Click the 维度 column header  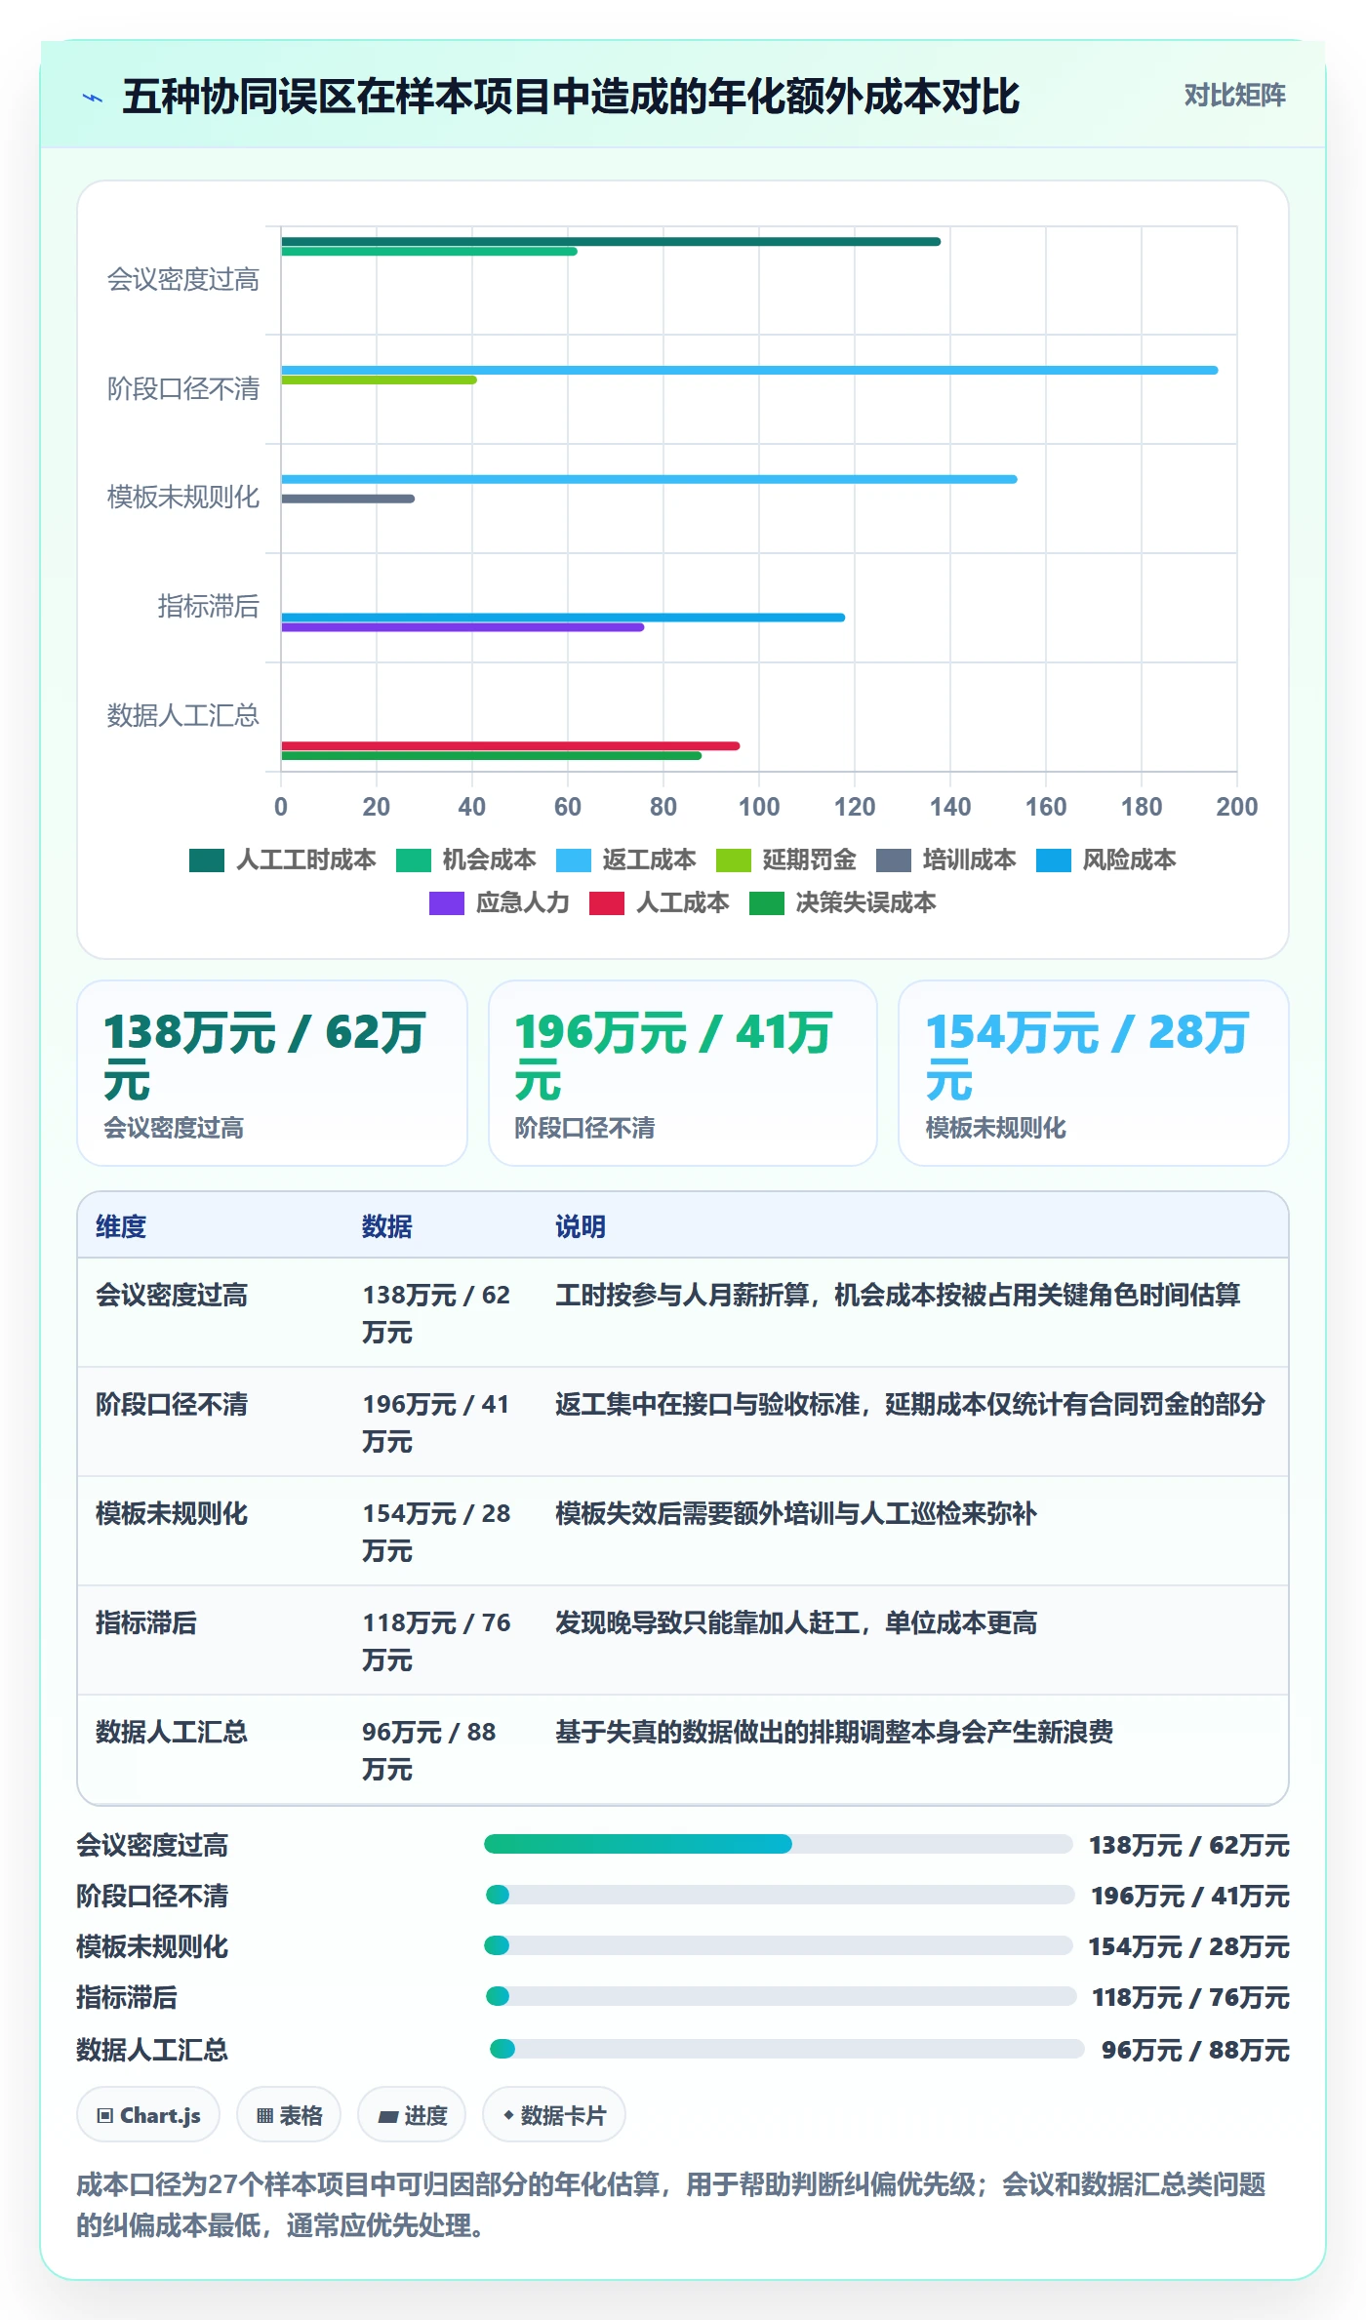click(x=121, y=1226)
